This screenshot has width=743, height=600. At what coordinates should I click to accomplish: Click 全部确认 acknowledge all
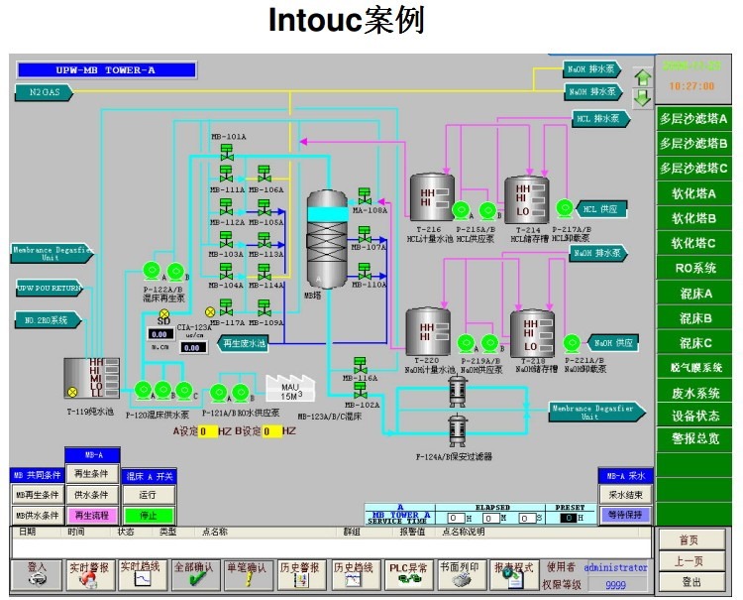click(x=195, y=575)
